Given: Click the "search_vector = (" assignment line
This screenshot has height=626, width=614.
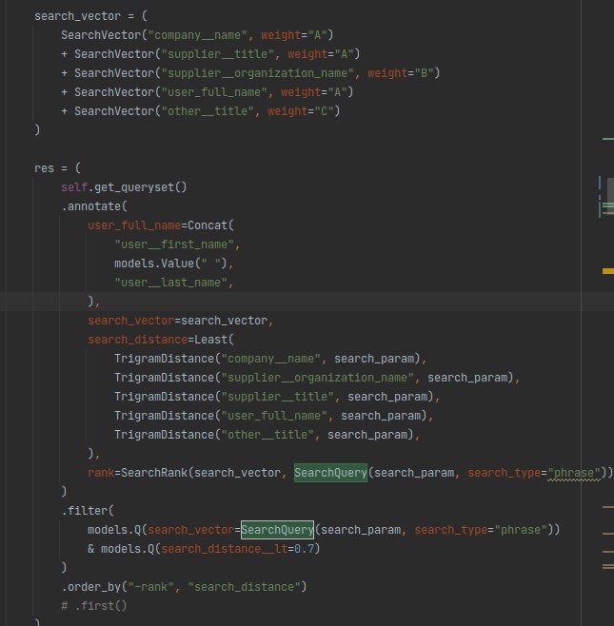Looking at the screenshot, I should click(90, 16).
